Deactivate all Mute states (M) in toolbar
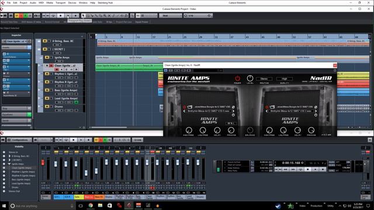Screen dimensions: 374x210 pos(17,16)
